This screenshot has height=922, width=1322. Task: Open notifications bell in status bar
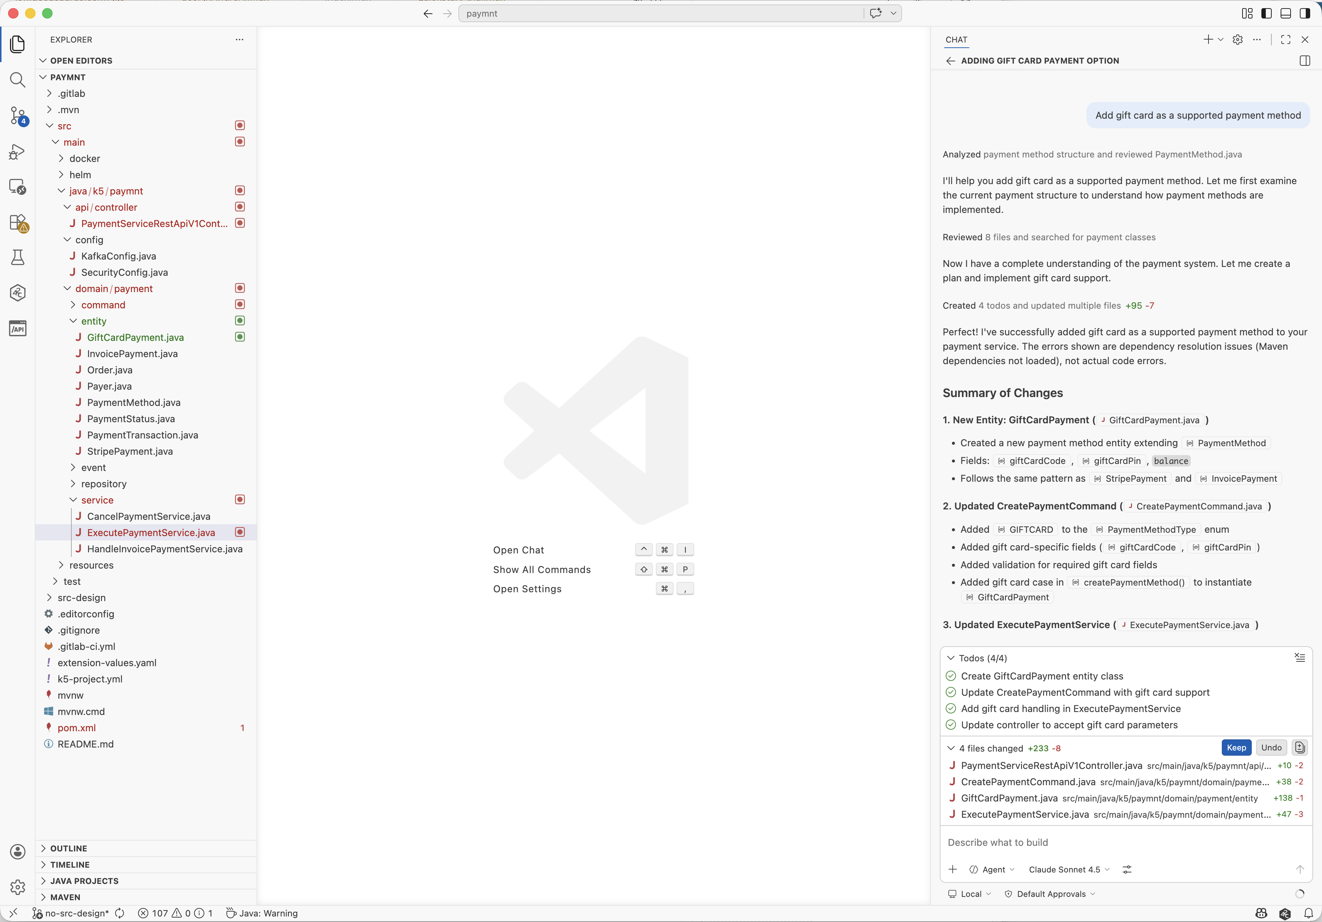(x=1309, y=913)
